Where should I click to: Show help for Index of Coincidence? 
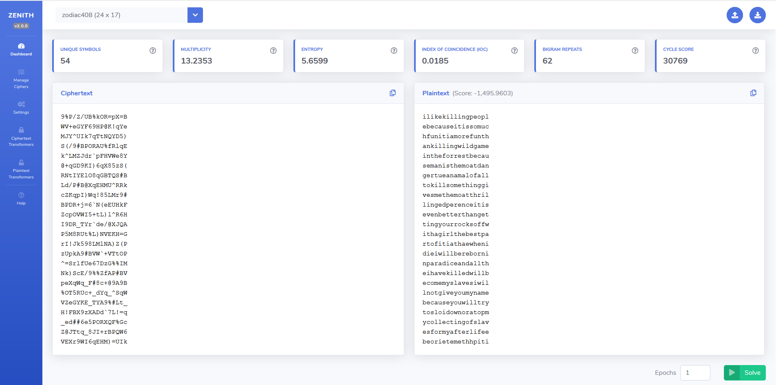(x=515, y=51)
